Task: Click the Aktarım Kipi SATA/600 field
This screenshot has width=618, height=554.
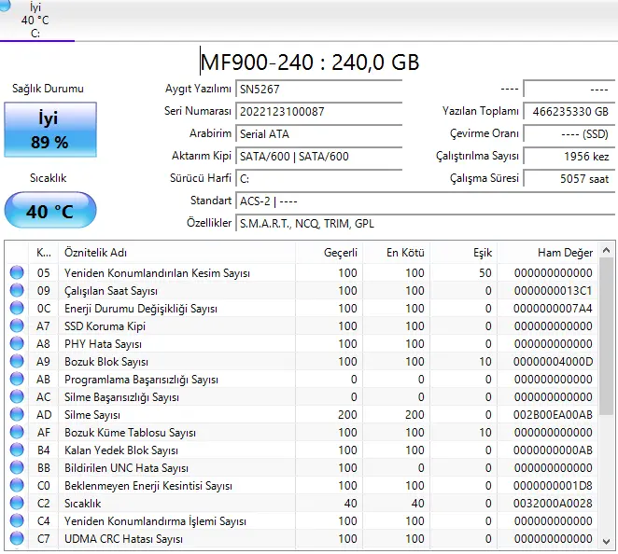Action: pyautogui.click(x=318, y=157)
